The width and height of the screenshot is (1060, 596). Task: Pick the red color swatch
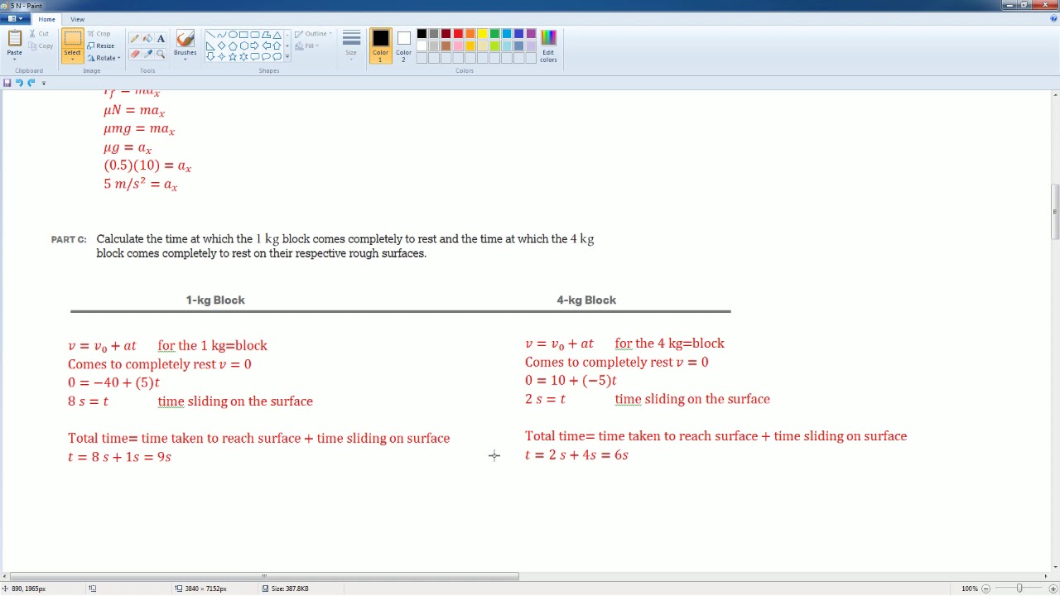458,34
